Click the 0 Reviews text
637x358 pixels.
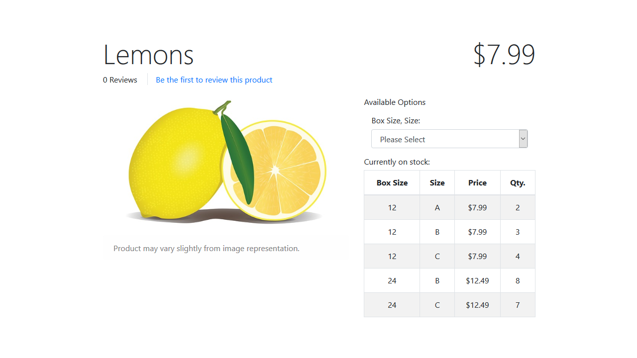click(x=120, y=80)
